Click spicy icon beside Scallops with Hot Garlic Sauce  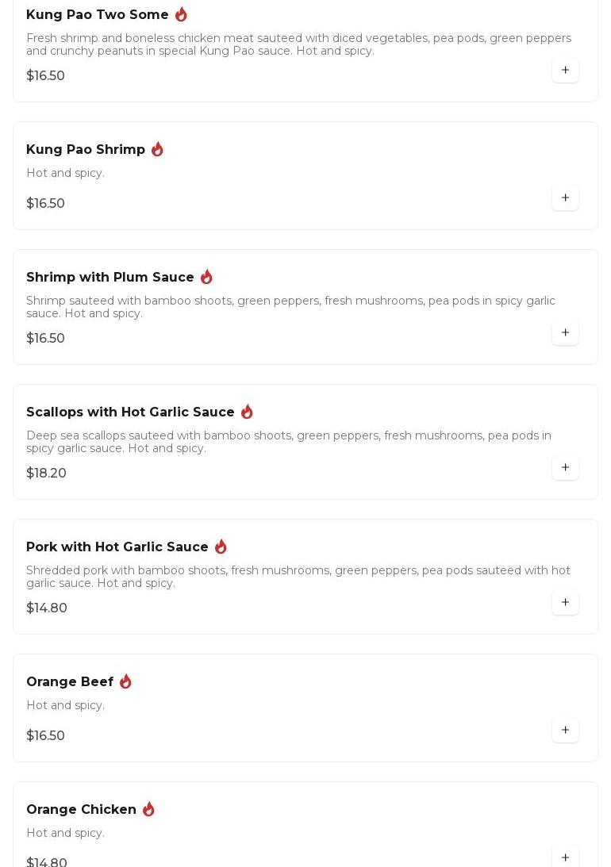247,412
